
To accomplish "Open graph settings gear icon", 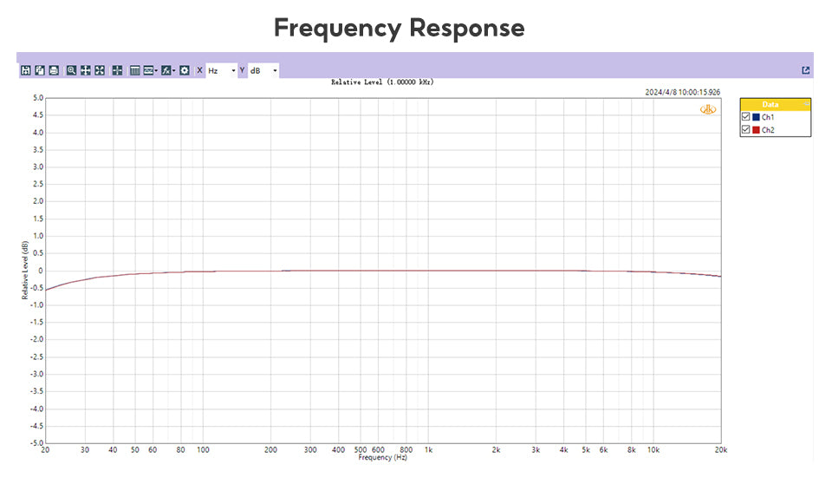I will 185,70.
